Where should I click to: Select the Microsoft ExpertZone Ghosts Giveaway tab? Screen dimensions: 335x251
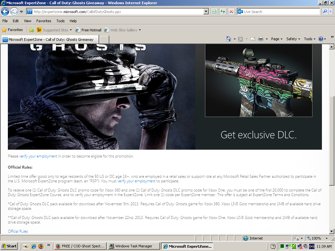coord(50,40)
